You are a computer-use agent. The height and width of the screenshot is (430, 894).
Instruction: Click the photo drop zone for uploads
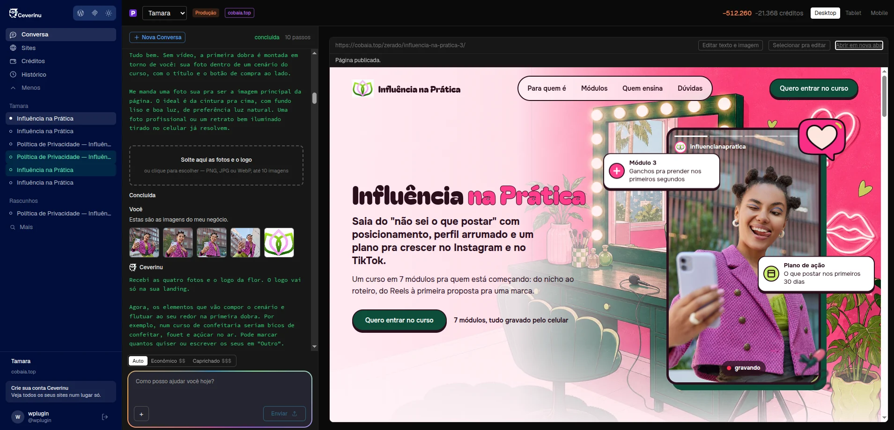[216, 165]
